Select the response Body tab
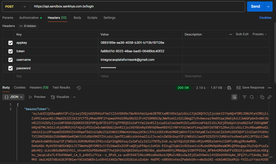The height and width of the screenshot is (164, 276). click(x=6, y=88)
